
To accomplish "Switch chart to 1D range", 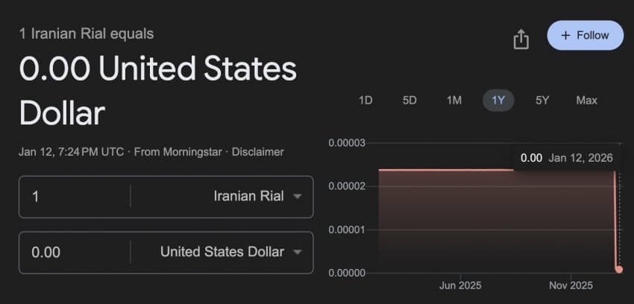I will pos(365,100).
